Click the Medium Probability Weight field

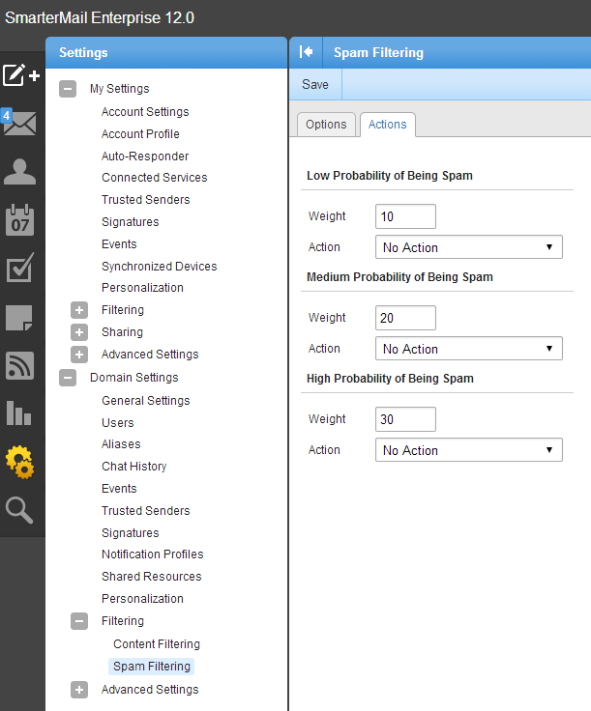405,318
